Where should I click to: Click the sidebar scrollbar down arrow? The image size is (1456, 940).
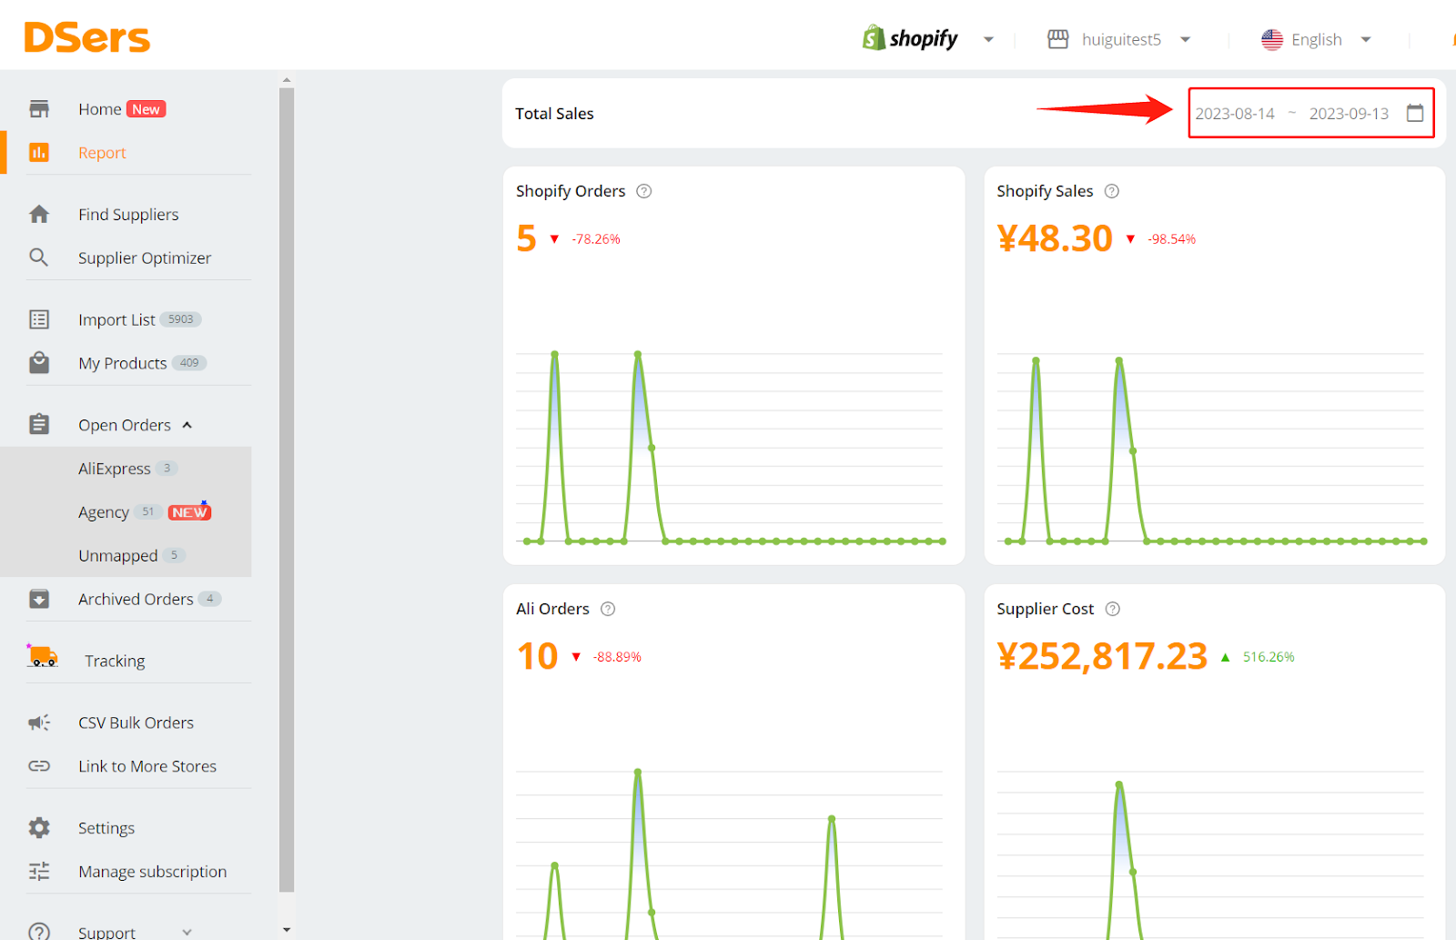coord(287,930)
